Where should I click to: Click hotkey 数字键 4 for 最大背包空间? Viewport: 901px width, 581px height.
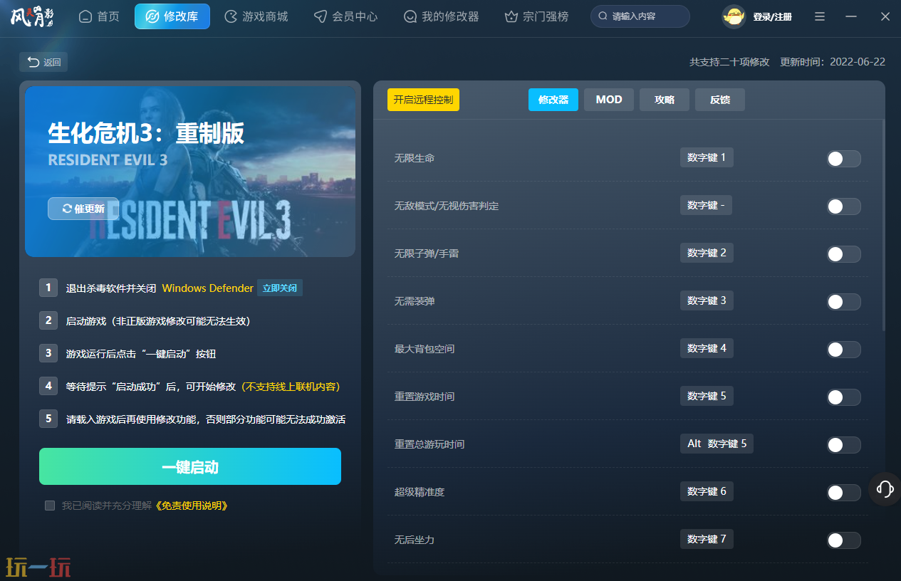click(x=707, y=348)
